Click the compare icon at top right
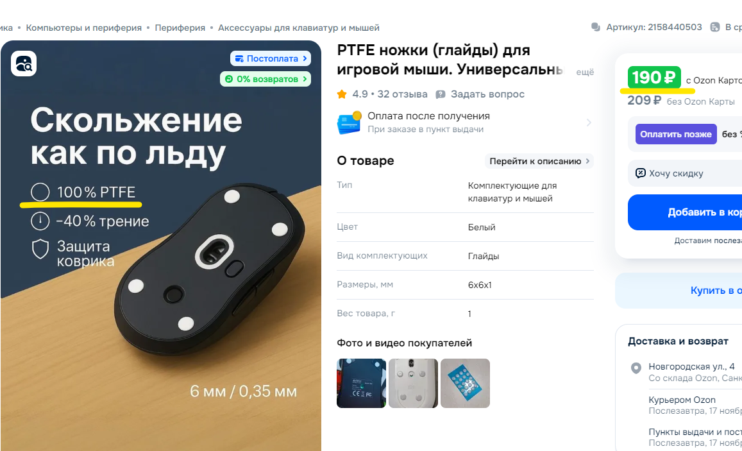This screenshot has width=742, height=451. coord(715,28)
